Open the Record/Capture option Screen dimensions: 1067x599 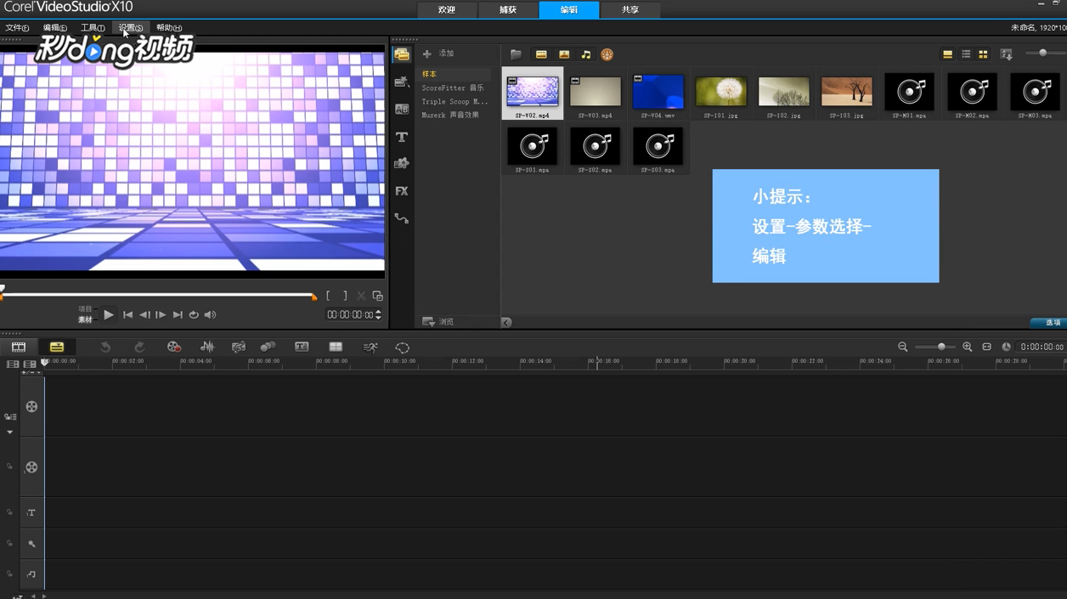pos(173,347)
